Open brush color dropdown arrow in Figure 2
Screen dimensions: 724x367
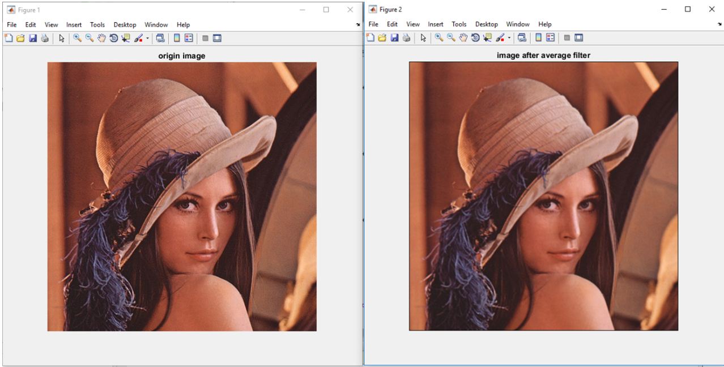tap(509, 38)
